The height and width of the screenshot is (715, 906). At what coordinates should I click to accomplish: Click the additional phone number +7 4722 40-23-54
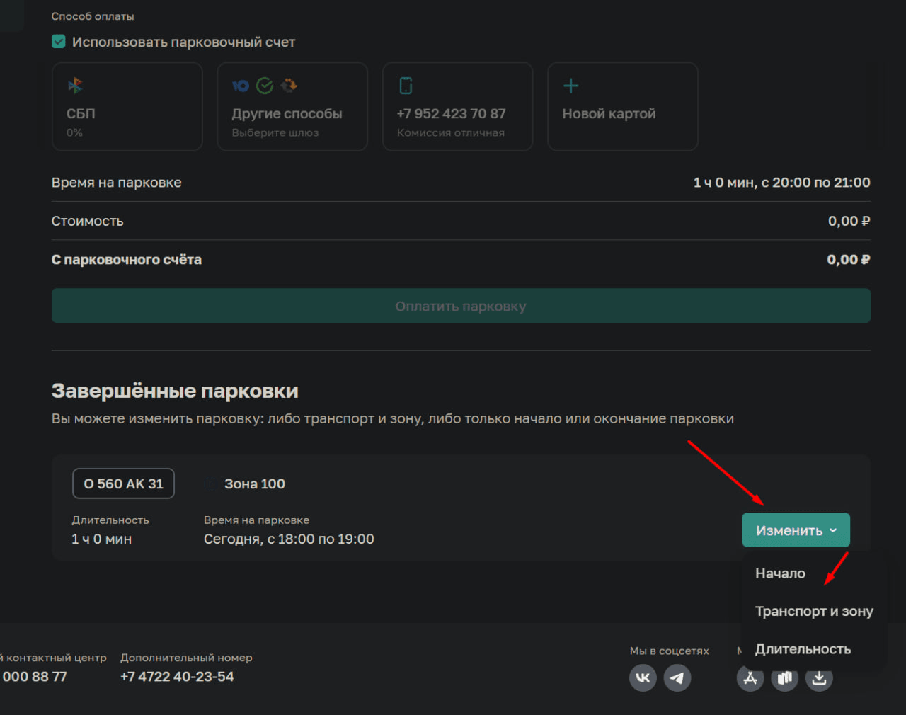click(177, 677)
